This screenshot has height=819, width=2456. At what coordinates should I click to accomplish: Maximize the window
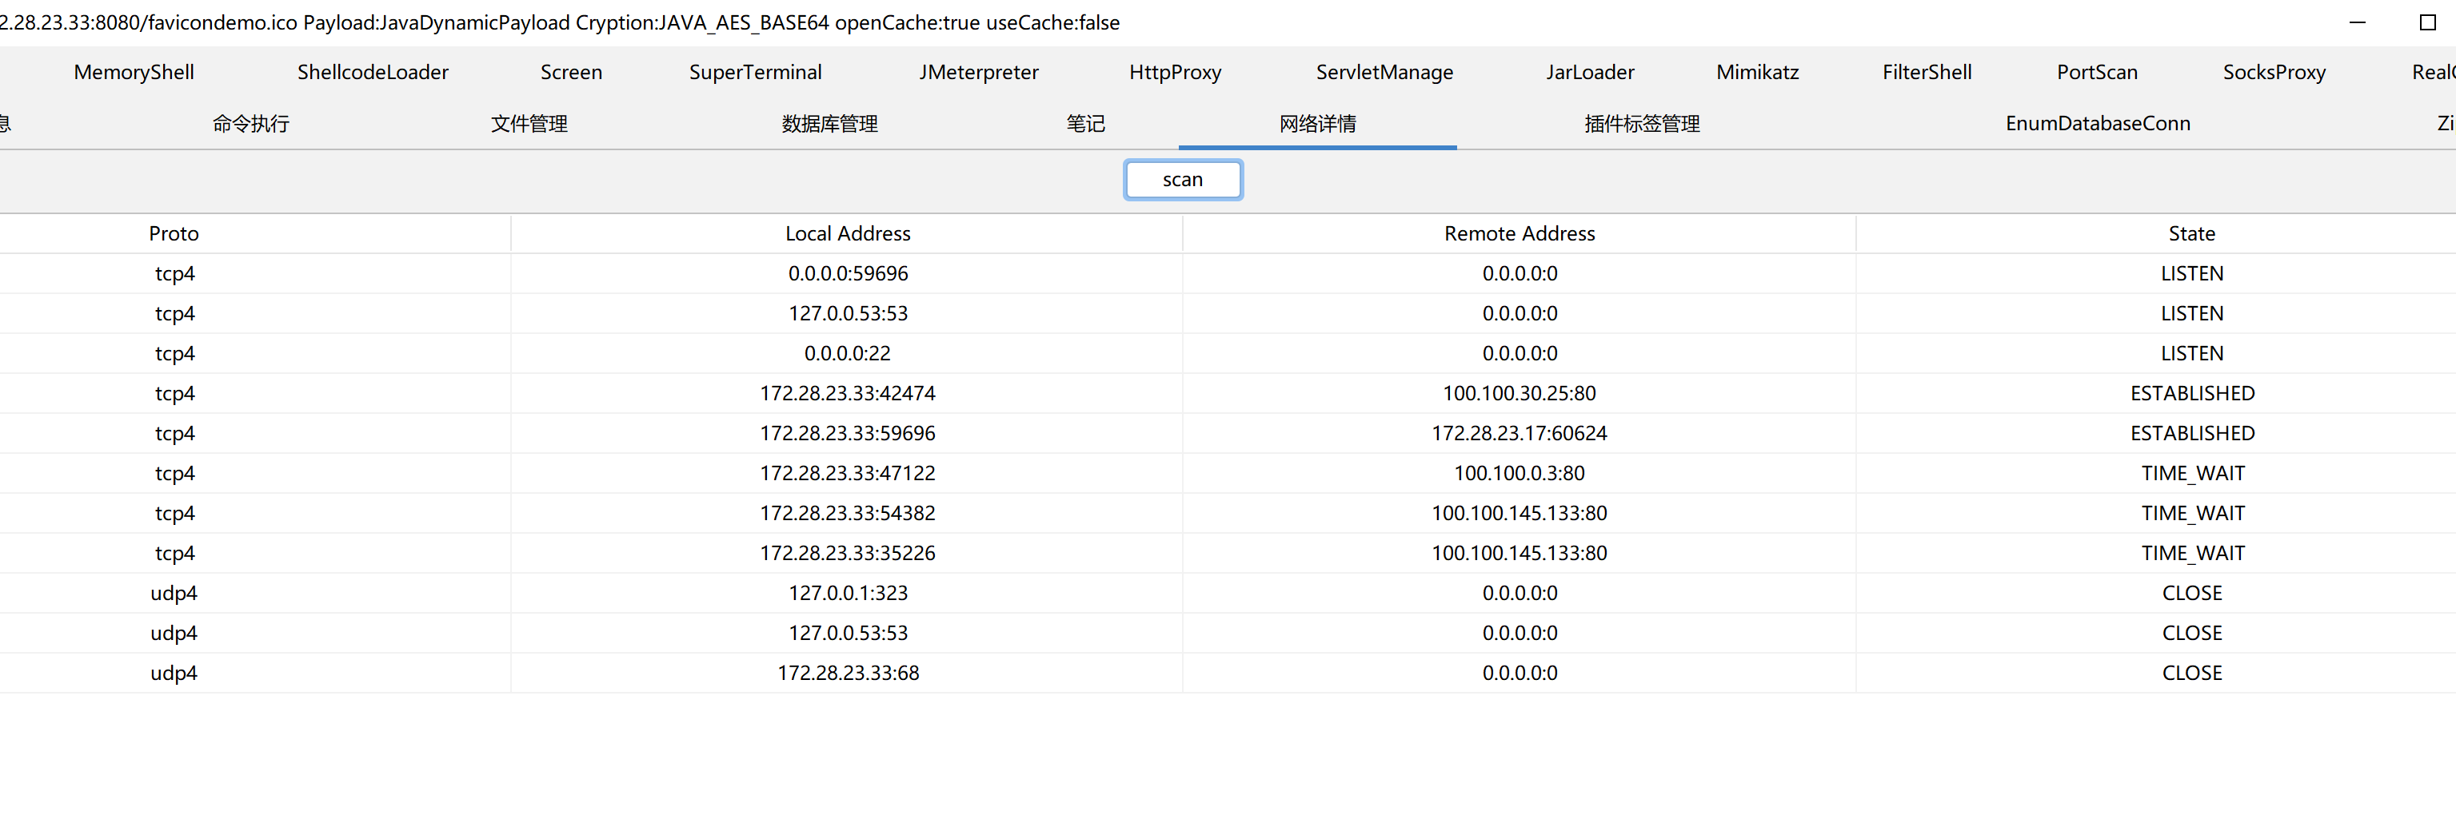coord(2427,23)
